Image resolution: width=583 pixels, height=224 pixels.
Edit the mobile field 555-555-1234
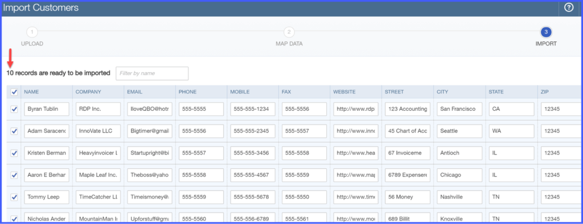pos(253,109)
